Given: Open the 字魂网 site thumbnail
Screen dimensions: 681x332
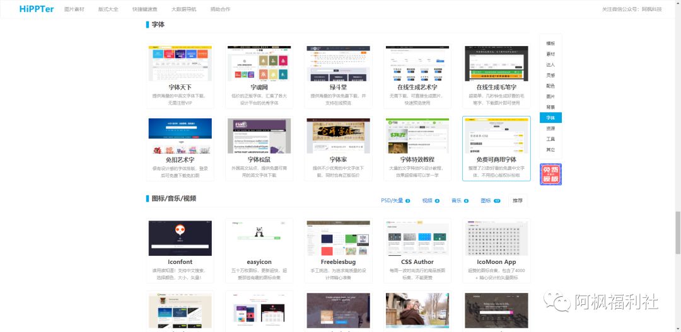Looking at the screenshot, I should 259,64.
